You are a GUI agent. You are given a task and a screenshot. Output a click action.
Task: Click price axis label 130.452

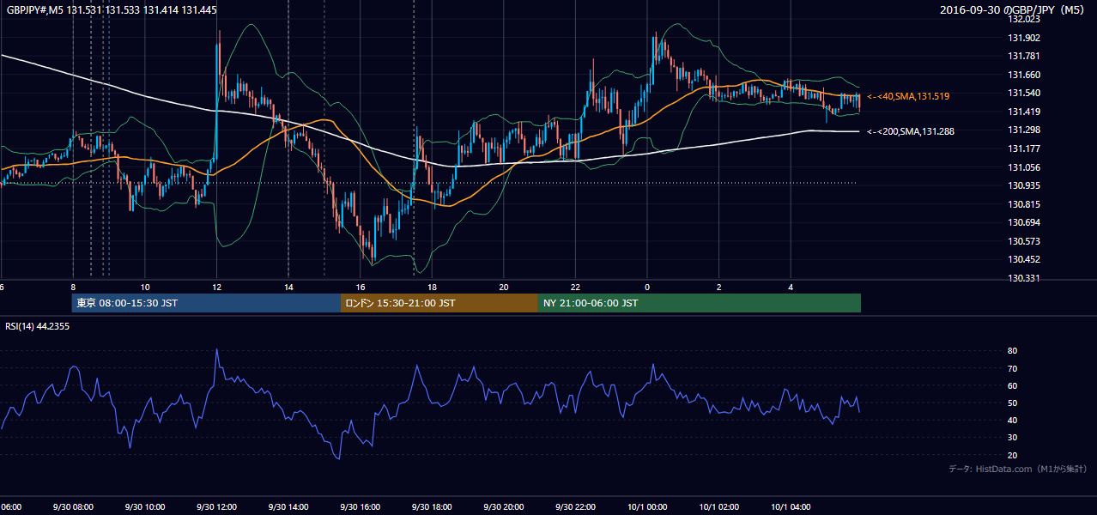(1023, 259)
